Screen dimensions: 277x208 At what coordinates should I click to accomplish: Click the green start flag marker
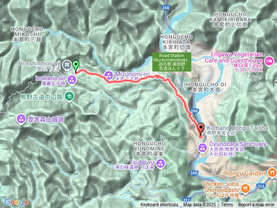click(x=76, y=66)
